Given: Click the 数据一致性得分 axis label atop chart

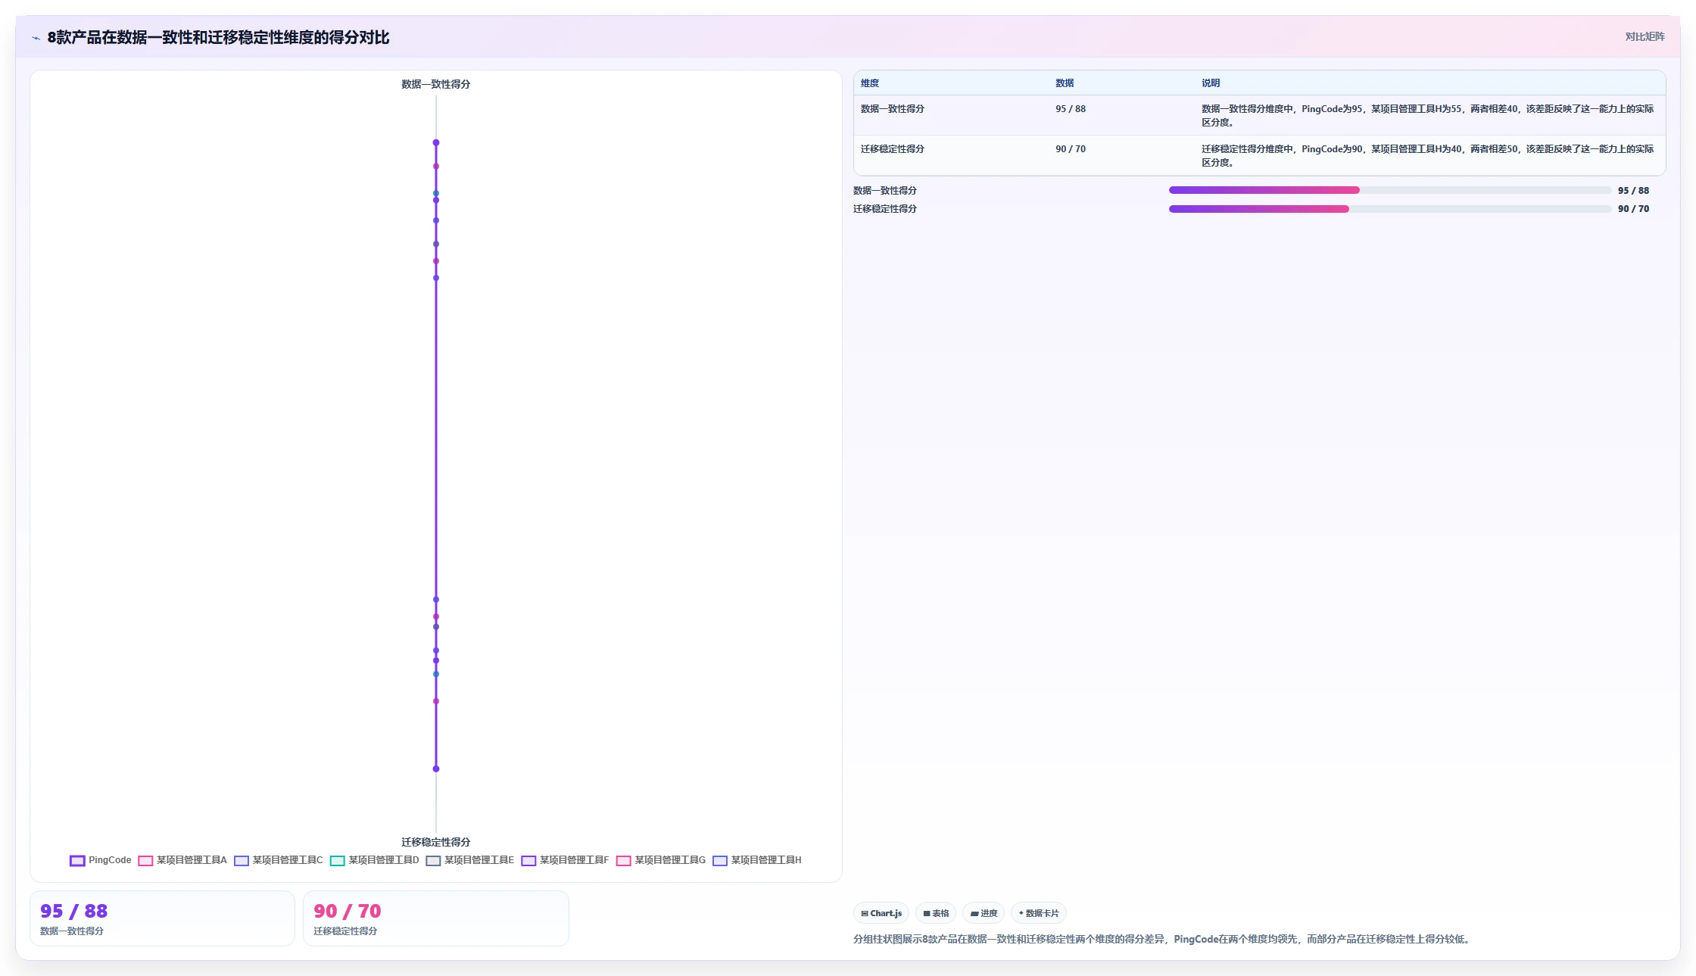Looking at the screenshot, I should pyautogui.click(x=436, y=84).
